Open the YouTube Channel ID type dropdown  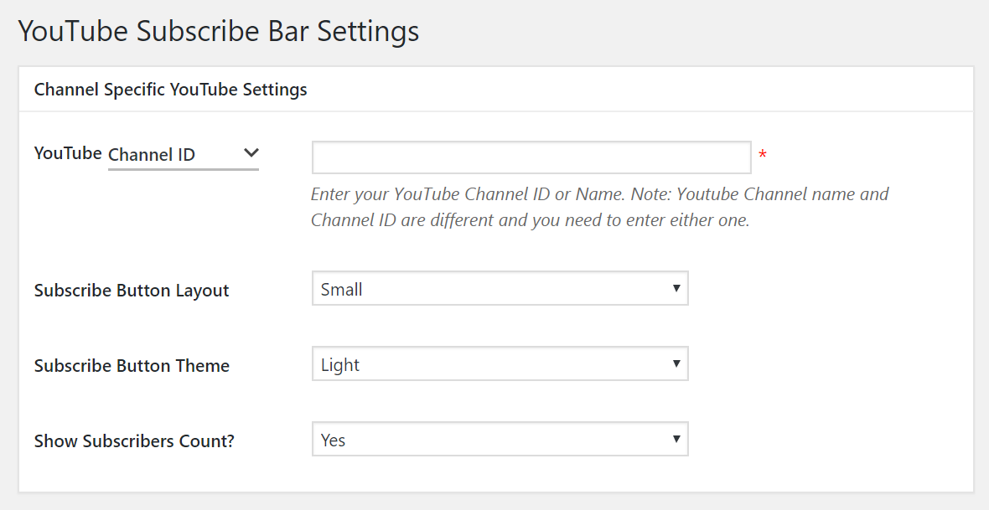click(x=183, y=154)
